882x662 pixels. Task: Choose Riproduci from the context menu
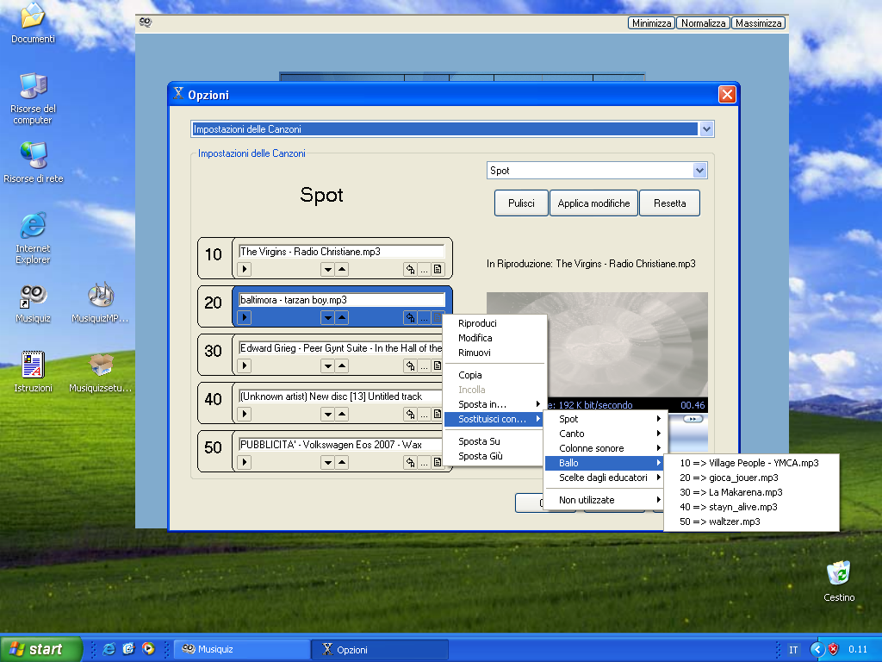click(477, 323)
